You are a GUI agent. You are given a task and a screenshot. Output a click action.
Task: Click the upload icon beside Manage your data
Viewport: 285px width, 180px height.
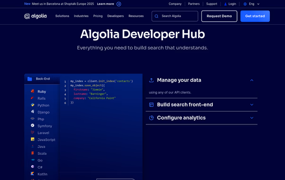tap(151, 80)
